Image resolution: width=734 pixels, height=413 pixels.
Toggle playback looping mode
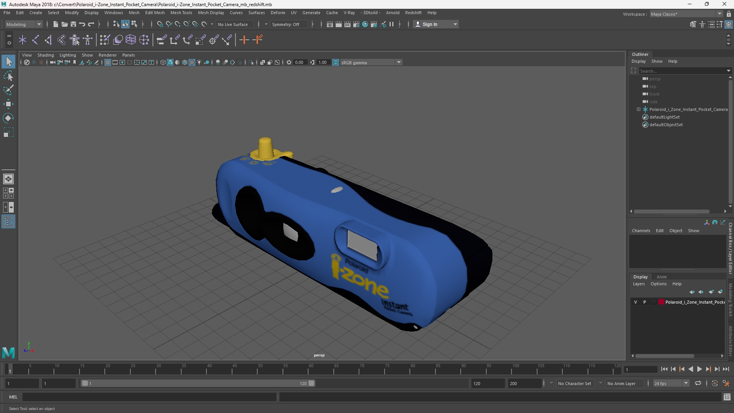(698, 383)
